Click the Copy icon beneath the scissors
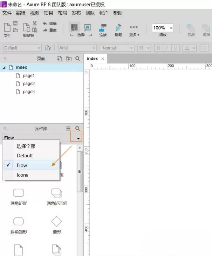212x256 pixels. tap(35, 30)
